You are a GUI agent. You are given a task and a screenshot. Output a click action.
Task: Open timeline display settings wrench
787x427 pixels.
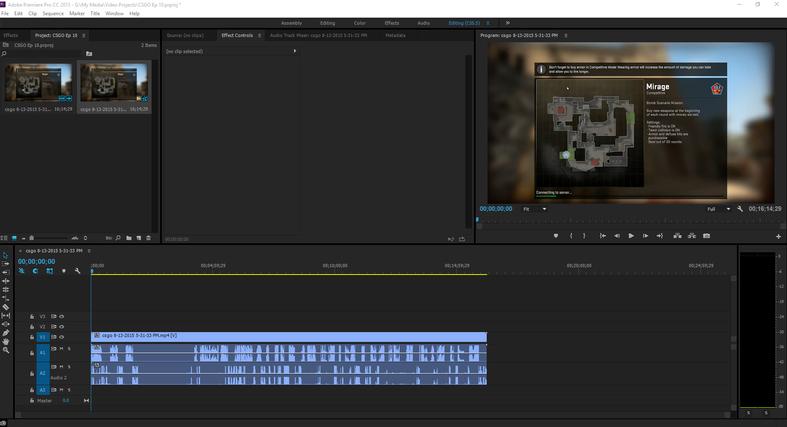click(78, 271)
